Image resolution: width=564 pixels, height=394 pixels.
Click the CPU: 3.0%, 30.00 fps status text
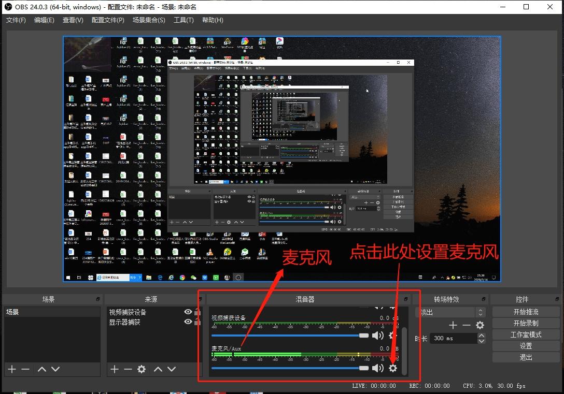point(494,386)
